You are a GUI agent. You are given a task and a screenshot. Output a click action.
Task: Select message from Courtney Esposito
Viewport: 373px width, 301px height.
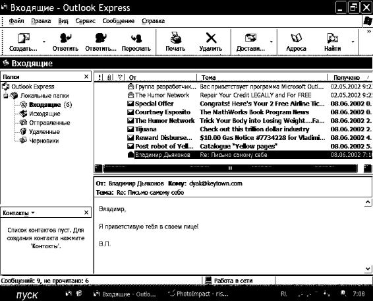coord(233,112)
